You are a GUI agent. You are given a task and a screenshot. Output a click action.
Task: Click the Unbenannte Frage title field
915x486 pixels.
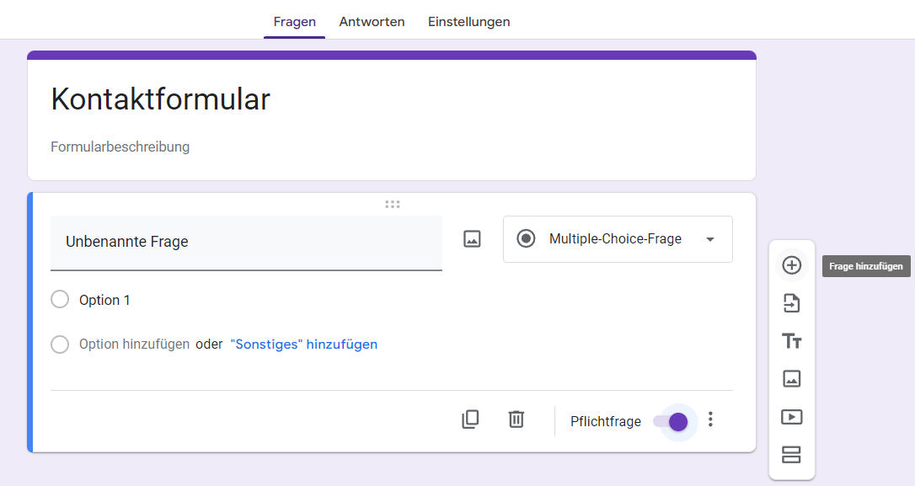click(x=246, y=243)
